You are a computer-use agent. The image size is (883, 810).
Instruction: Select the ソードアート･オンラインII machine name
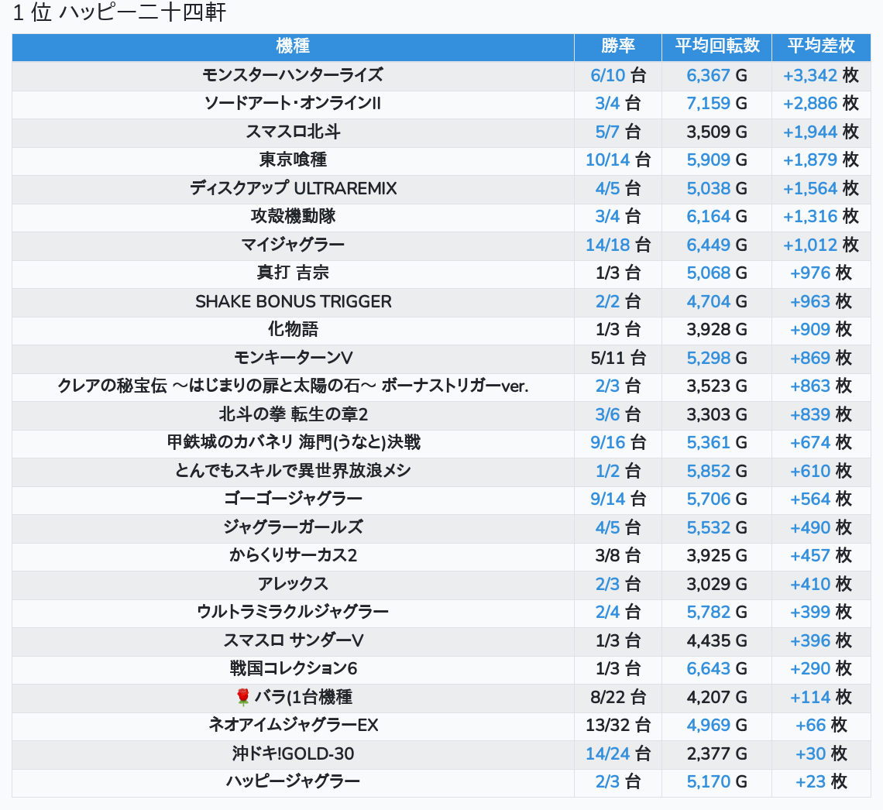[x=293, y=104]
